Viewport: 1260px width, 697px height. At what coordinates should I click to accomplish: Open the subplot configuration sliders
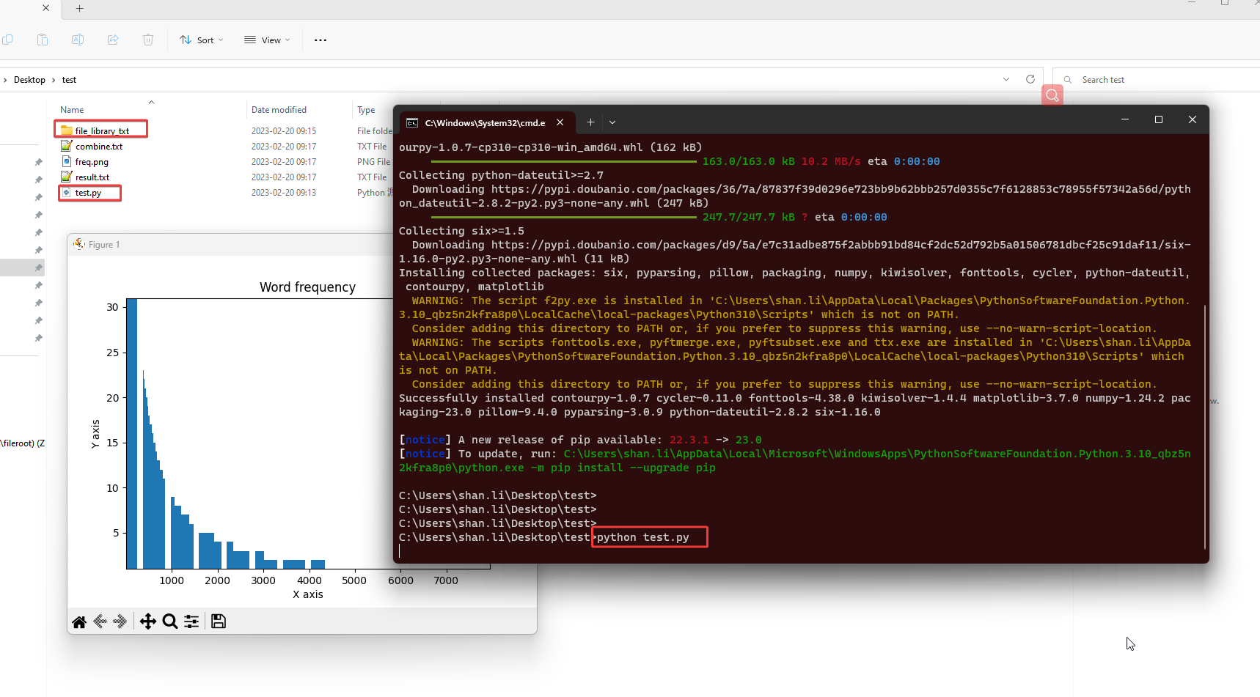tap(191, 622)
